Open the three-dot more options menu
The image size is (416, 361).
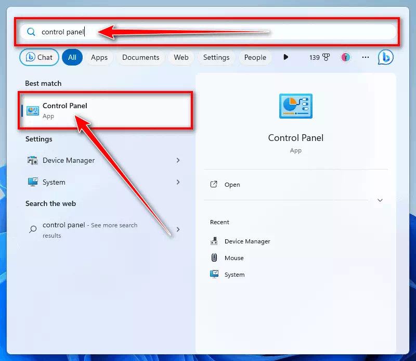click(366, 57)
